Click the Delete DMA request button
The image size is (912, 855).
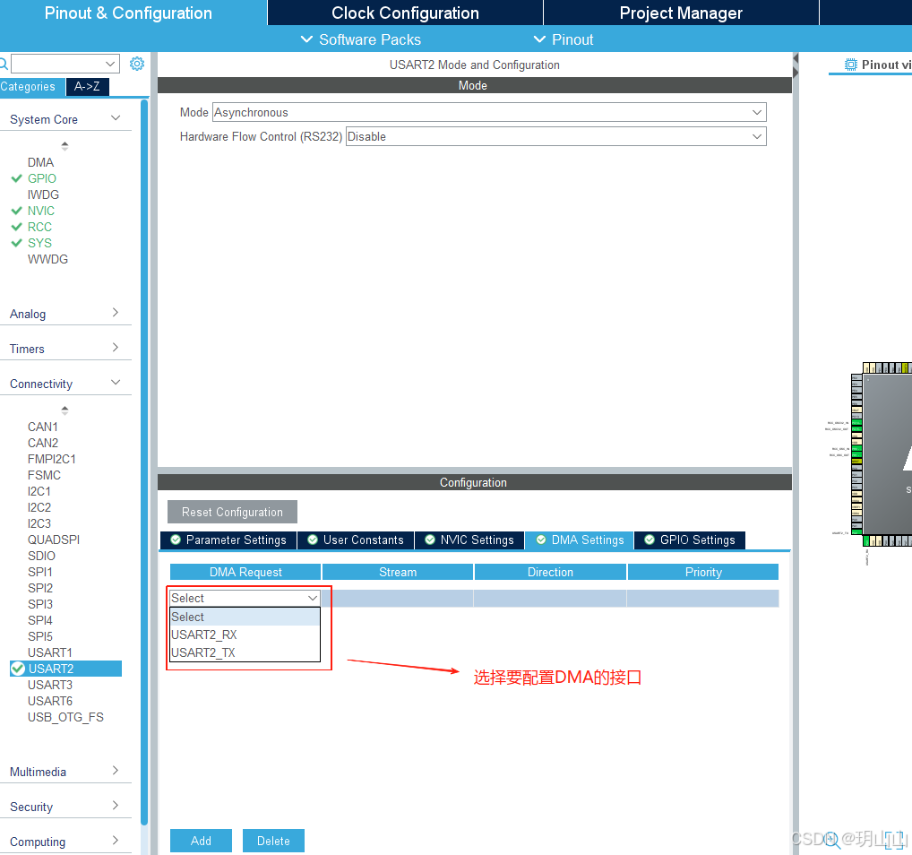tap(273, 841)
